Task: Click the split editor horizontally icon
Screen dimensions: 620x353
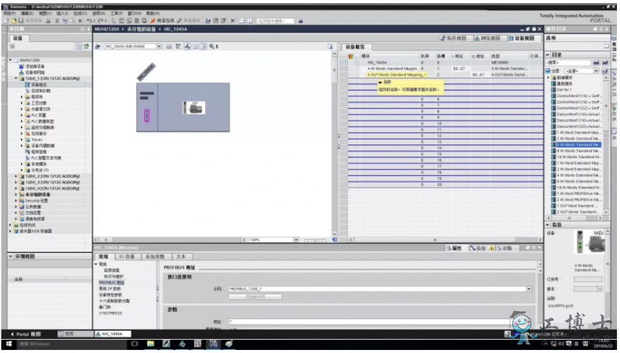Action: 242,21
